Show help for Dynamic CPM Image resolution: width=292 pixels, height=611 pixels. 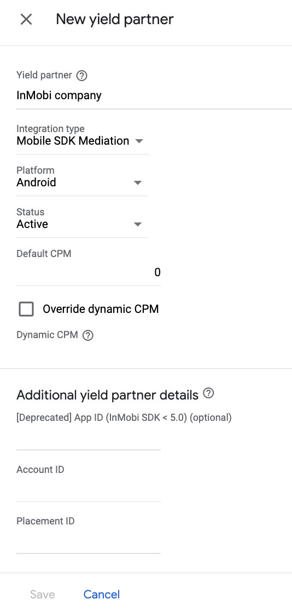pos(88,335)
